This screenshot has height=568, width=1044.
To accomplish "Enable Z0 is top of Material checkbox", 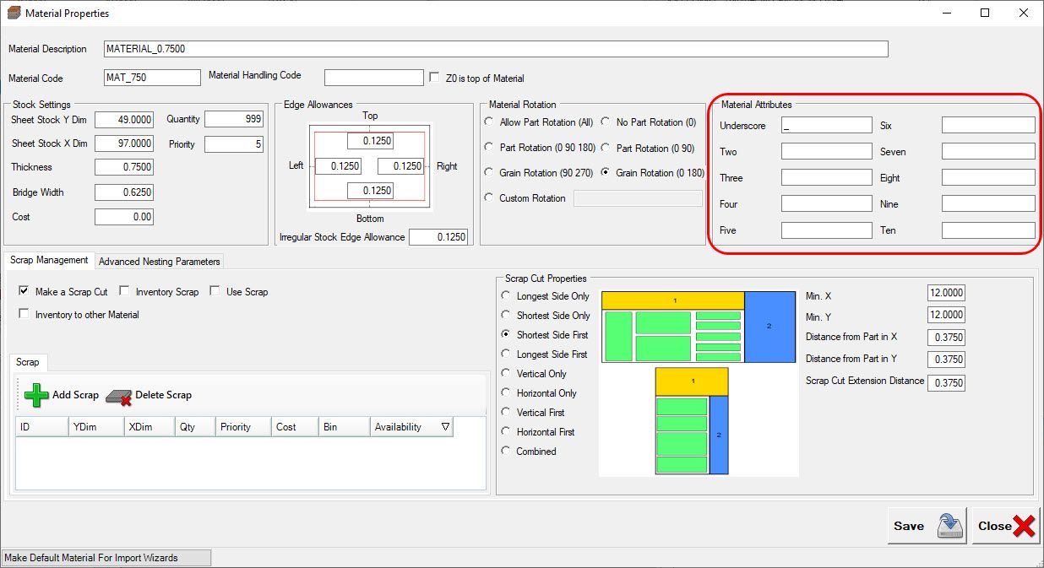I will [x=436, y=78].
